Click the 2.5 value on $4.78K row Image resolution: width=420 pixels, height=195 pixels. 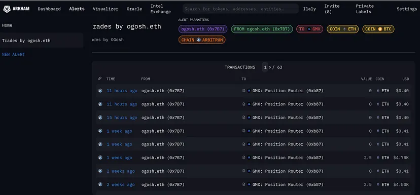click(368, 158)
